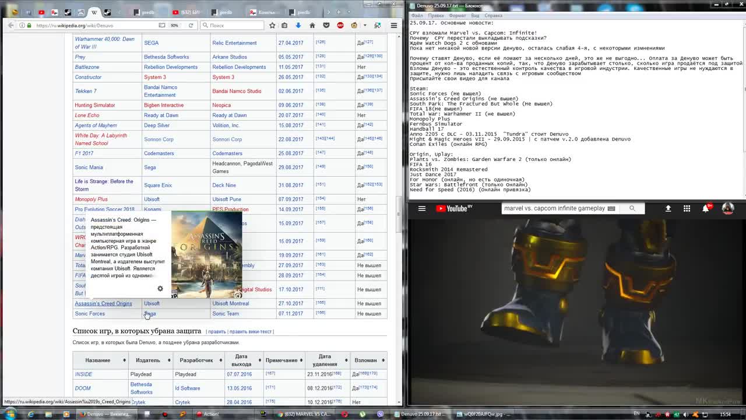Screen dimensions: 746x420
Task: Open the YouTube apps grid
Action: pyautogui.click(x=687, y=208)
